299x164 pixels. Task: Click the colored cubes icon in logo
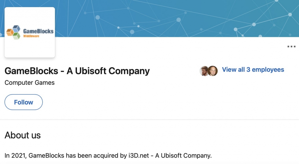click(x=14, y=32)
